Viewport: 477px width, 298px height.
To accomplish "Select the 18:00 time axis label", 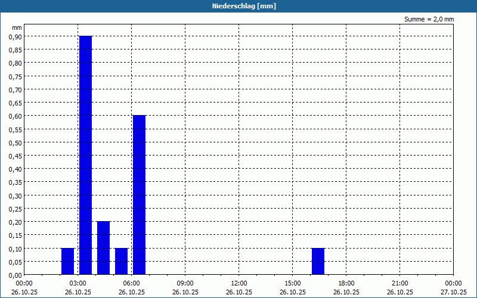I will click(346, 284).
